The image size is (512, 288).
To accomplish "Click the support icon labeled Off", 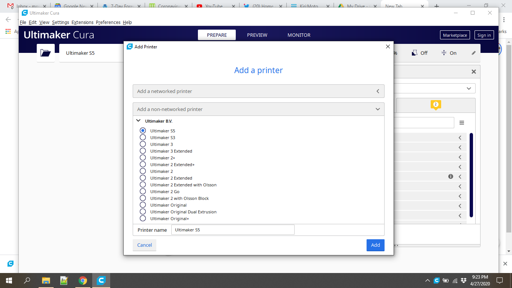I will tap(415, 53).
